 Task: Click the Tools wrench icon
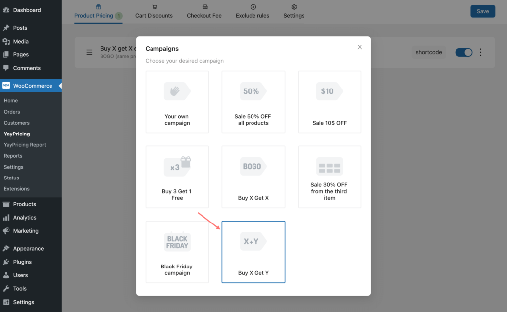tap(6, 288)
